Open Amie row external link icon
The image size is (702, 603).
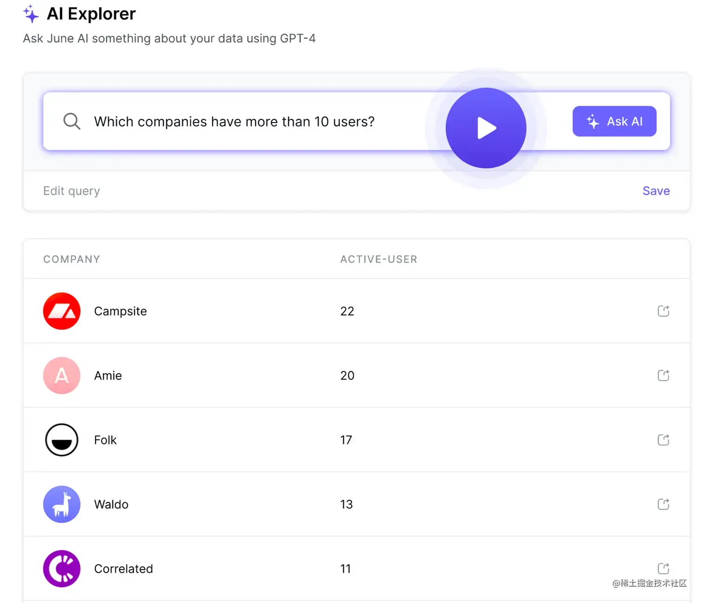click(663, 375)
